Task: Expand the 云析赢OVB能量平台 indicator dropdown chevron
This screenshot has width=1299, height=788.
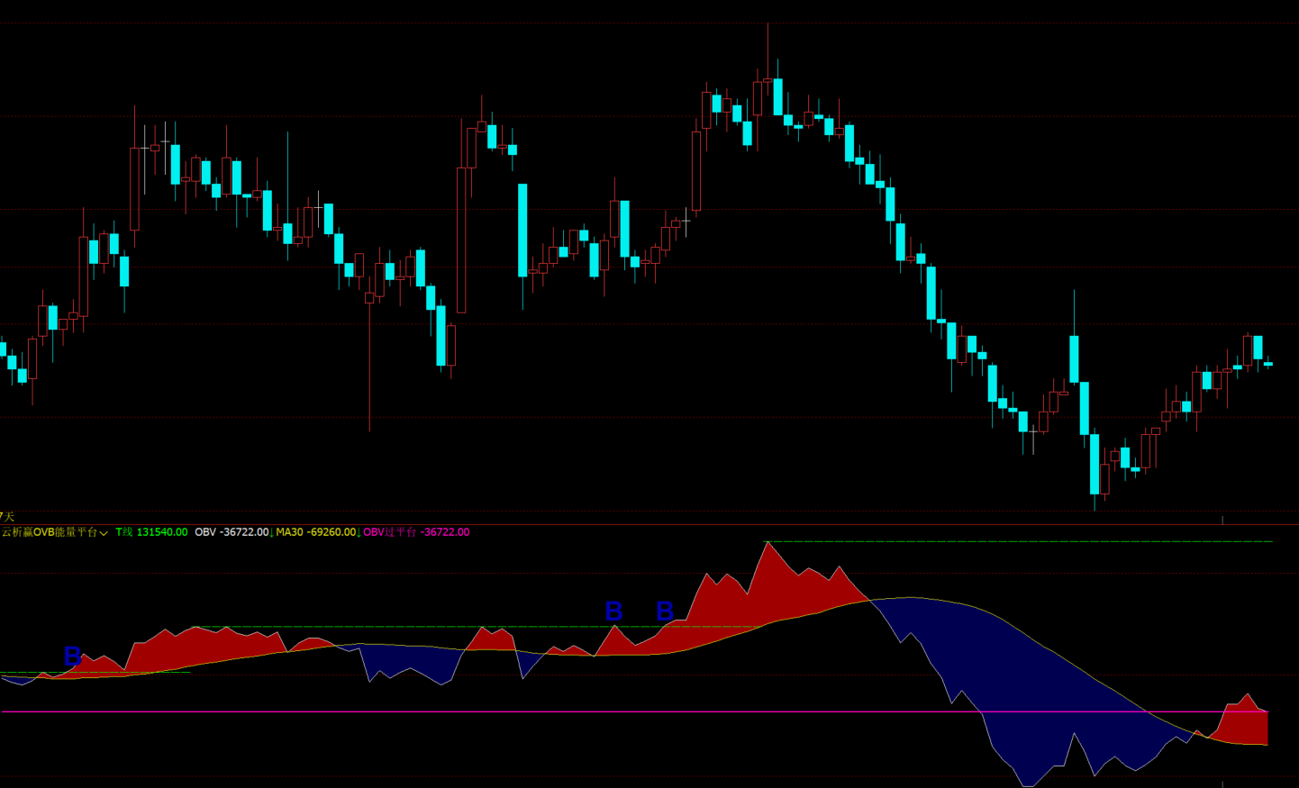Action: pos(104,533)
